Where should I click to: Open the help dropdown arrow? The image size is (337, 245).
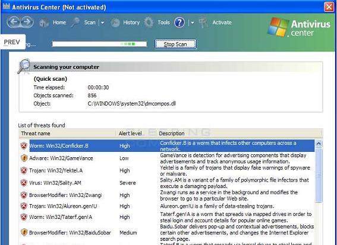click(x=193, y=23)
